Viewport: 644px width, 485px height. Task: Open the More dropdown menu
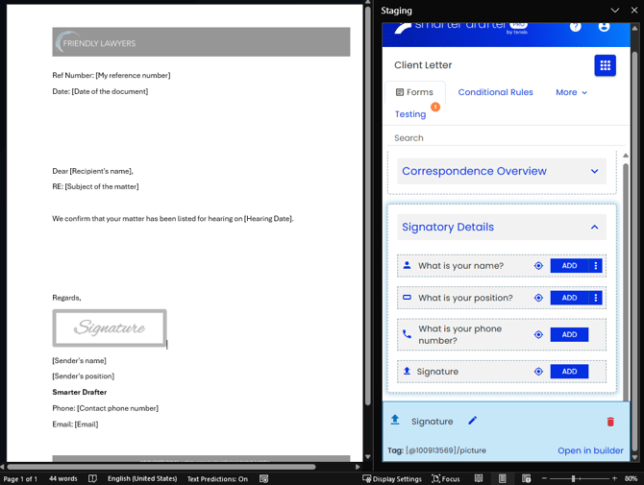571,92
